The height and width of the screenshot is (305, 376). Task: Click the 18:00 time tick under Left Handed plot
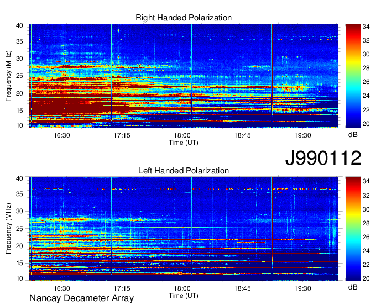point(182,288)
